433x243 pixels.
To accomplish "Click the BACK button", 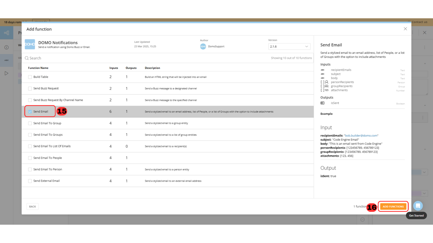I will [x=32, y=207].
